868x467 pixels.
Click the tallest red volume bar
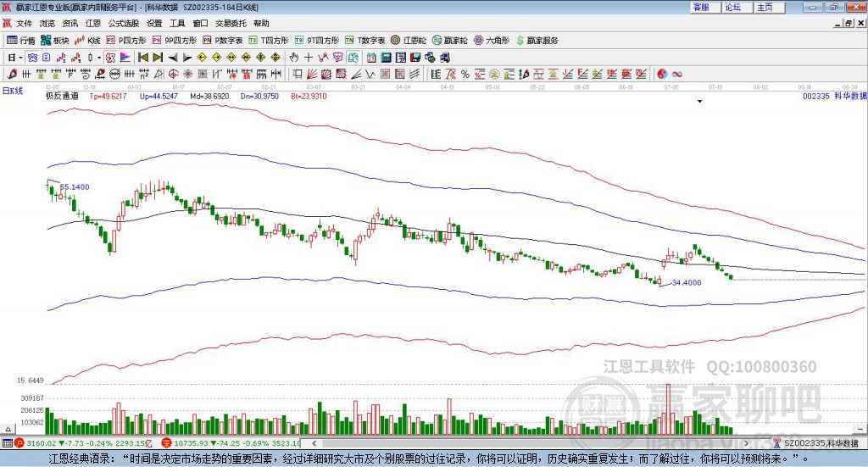[668, 409]
